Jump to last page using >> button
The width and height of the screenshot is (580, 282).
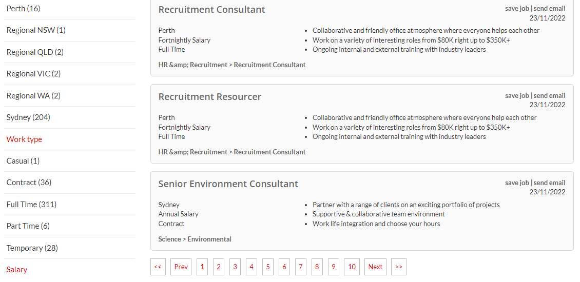click(x=398, y=267)
